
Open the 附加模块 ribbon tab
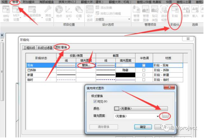coord(28,2)
